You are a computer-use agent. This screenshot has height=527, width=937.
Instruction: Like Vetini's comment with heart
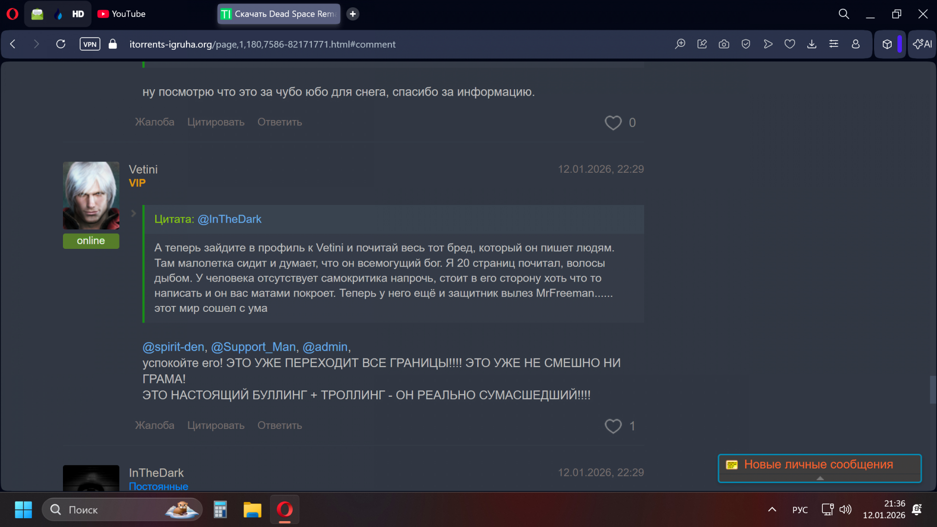point(613,426)
